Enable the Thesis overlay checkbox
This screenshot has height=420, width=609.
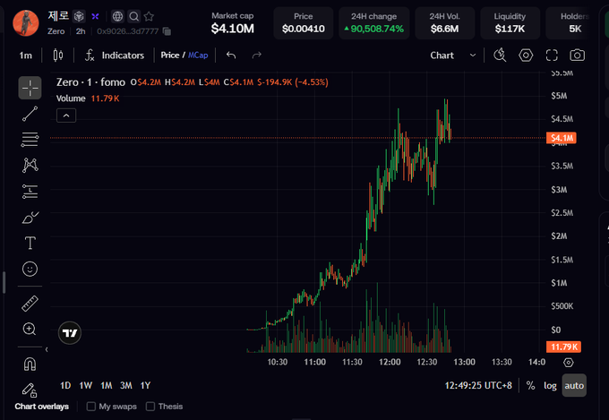point(150,407)
